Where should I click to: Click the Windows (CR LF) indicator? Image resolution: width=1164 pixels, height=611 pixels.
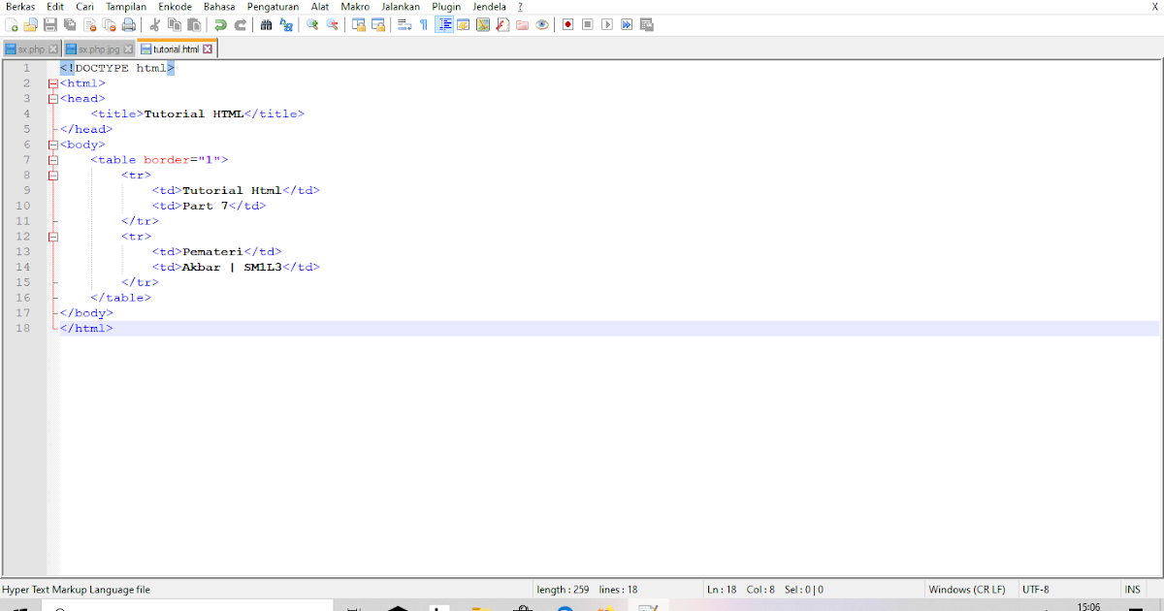pos(967,589)
